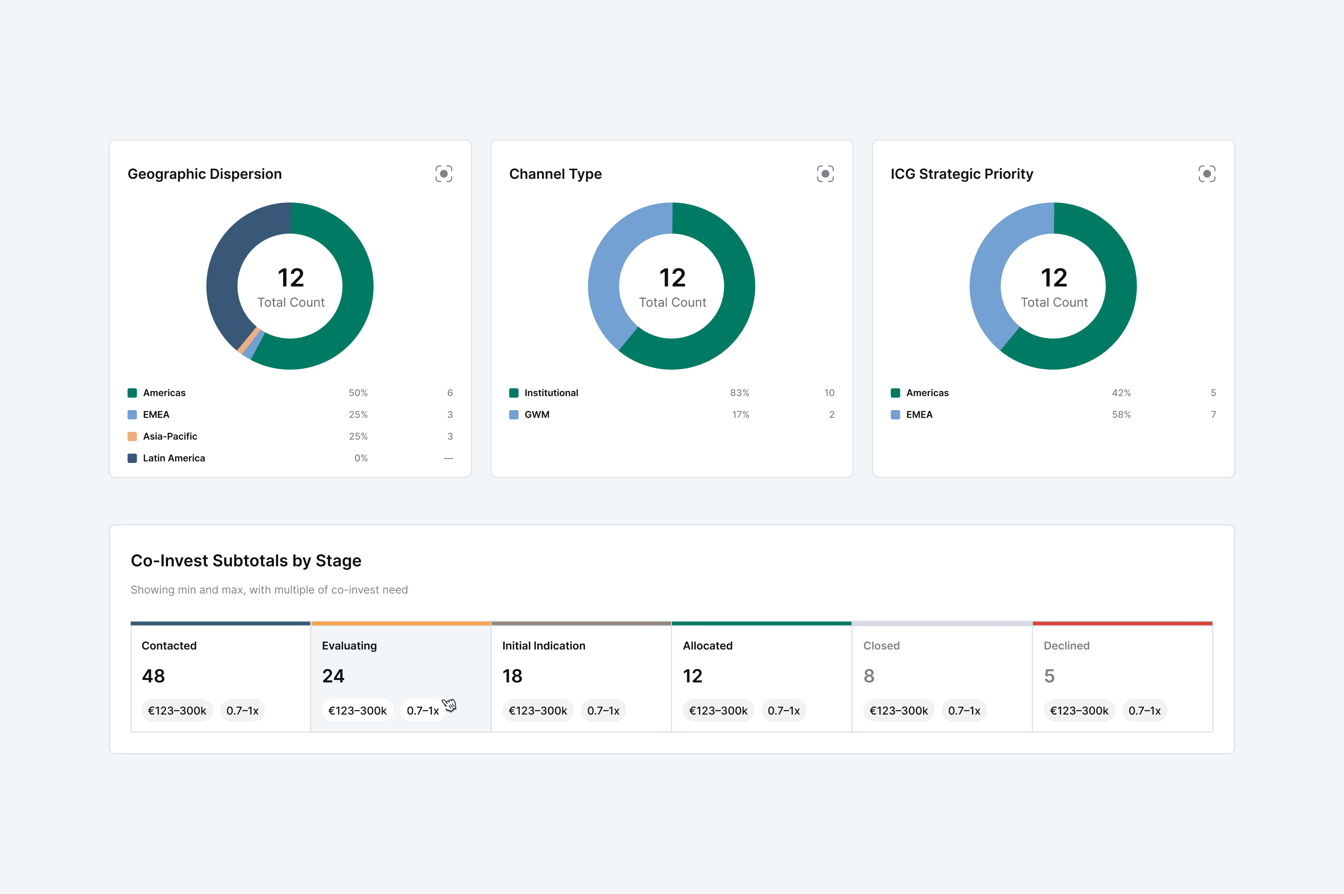Viewport: 1344px width, 894px height.
Task: Click the €123–300k pill under Evaluating
Action: click(x=358, y=711)
